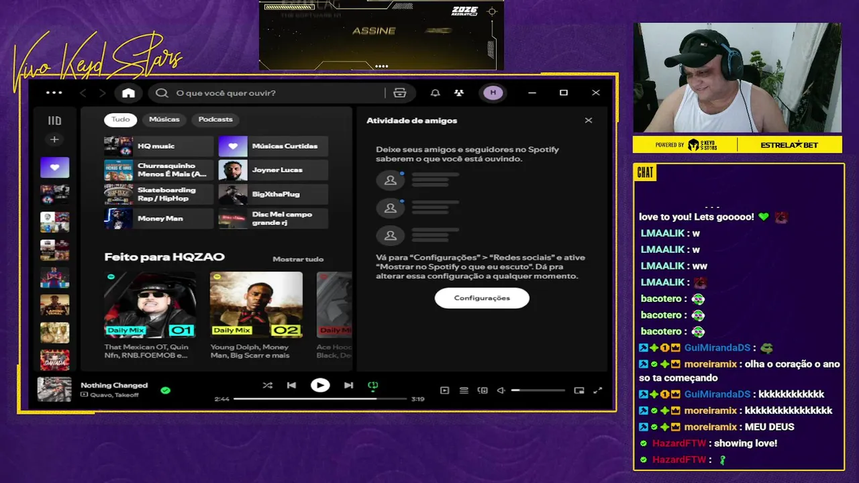Viewport: 859px width, 483px height.
Task: Click the Play button
Action: click(320, 385)
